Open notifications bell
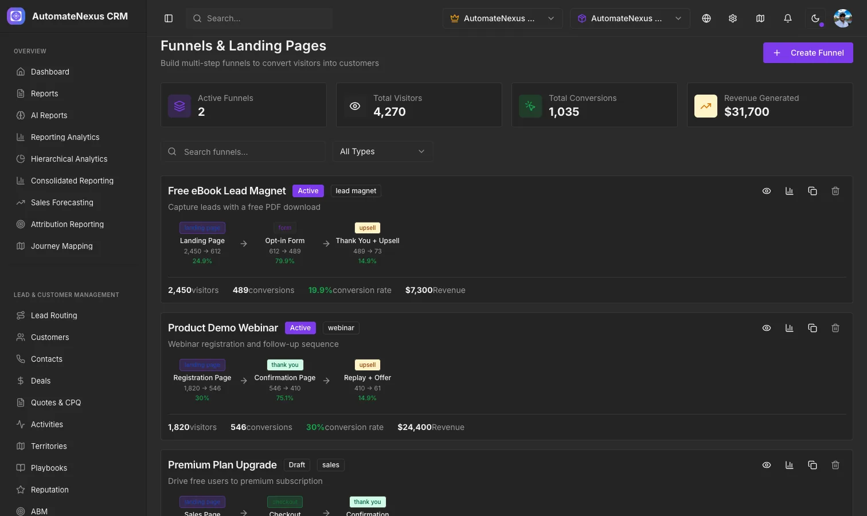This screenshot has height=516, width=867. pos(788,18)
